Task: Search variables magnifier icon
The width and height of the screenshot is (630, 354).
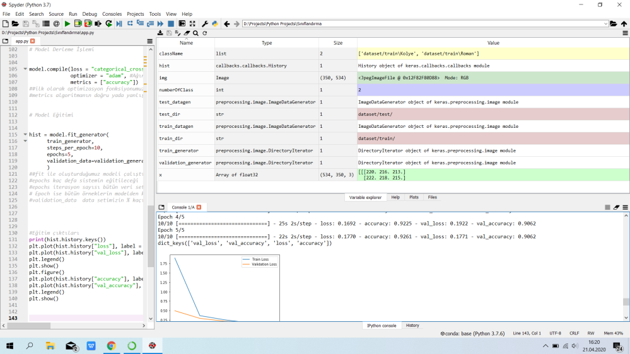Action: (x=195, y=33)
